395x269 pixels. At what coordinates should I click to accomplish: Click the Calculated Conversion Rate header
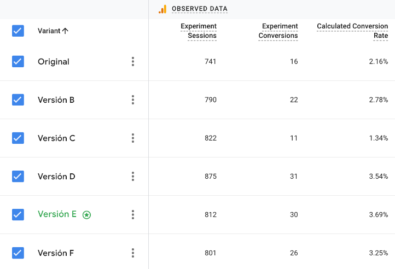(352, 31)
